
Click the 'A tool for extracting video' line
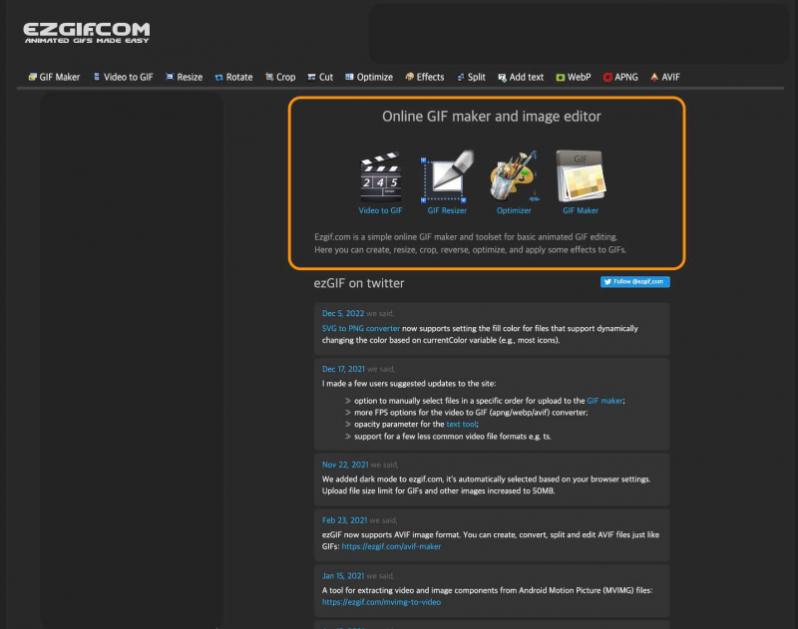(487, 590)
